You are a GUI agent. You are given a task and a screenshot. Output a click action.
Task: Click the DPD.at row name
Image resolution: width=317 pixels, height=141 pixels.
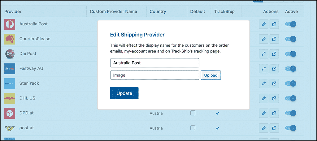click(27, 113)
